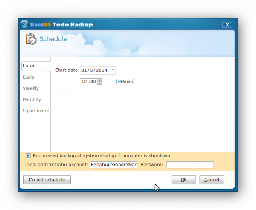The height and width of the screenshot is (210, 256).
Task: Click the Password input box
Action: click(190, 165)
